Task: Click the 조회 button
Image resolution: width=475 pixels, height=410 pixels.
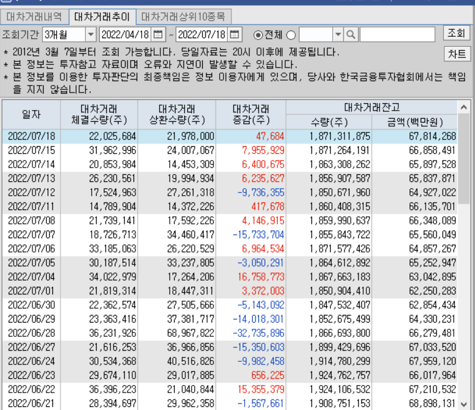Action: pyautogui.click(x=456, y=32)
